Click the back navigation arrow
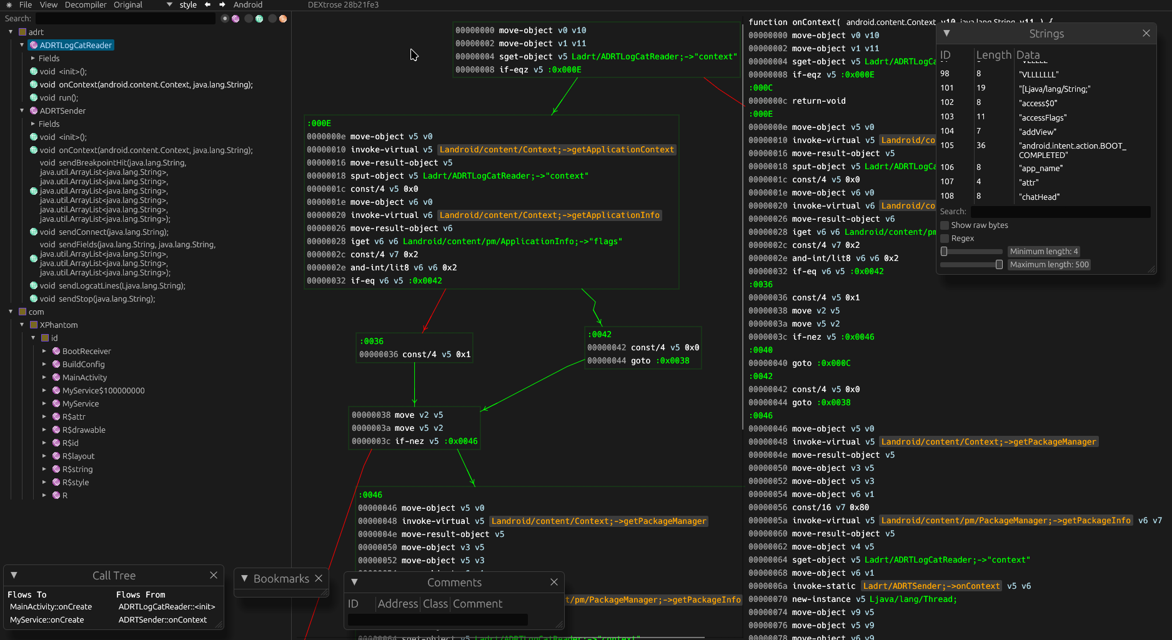This screenshot has width=1172, height=640. [x=207, y=4]
